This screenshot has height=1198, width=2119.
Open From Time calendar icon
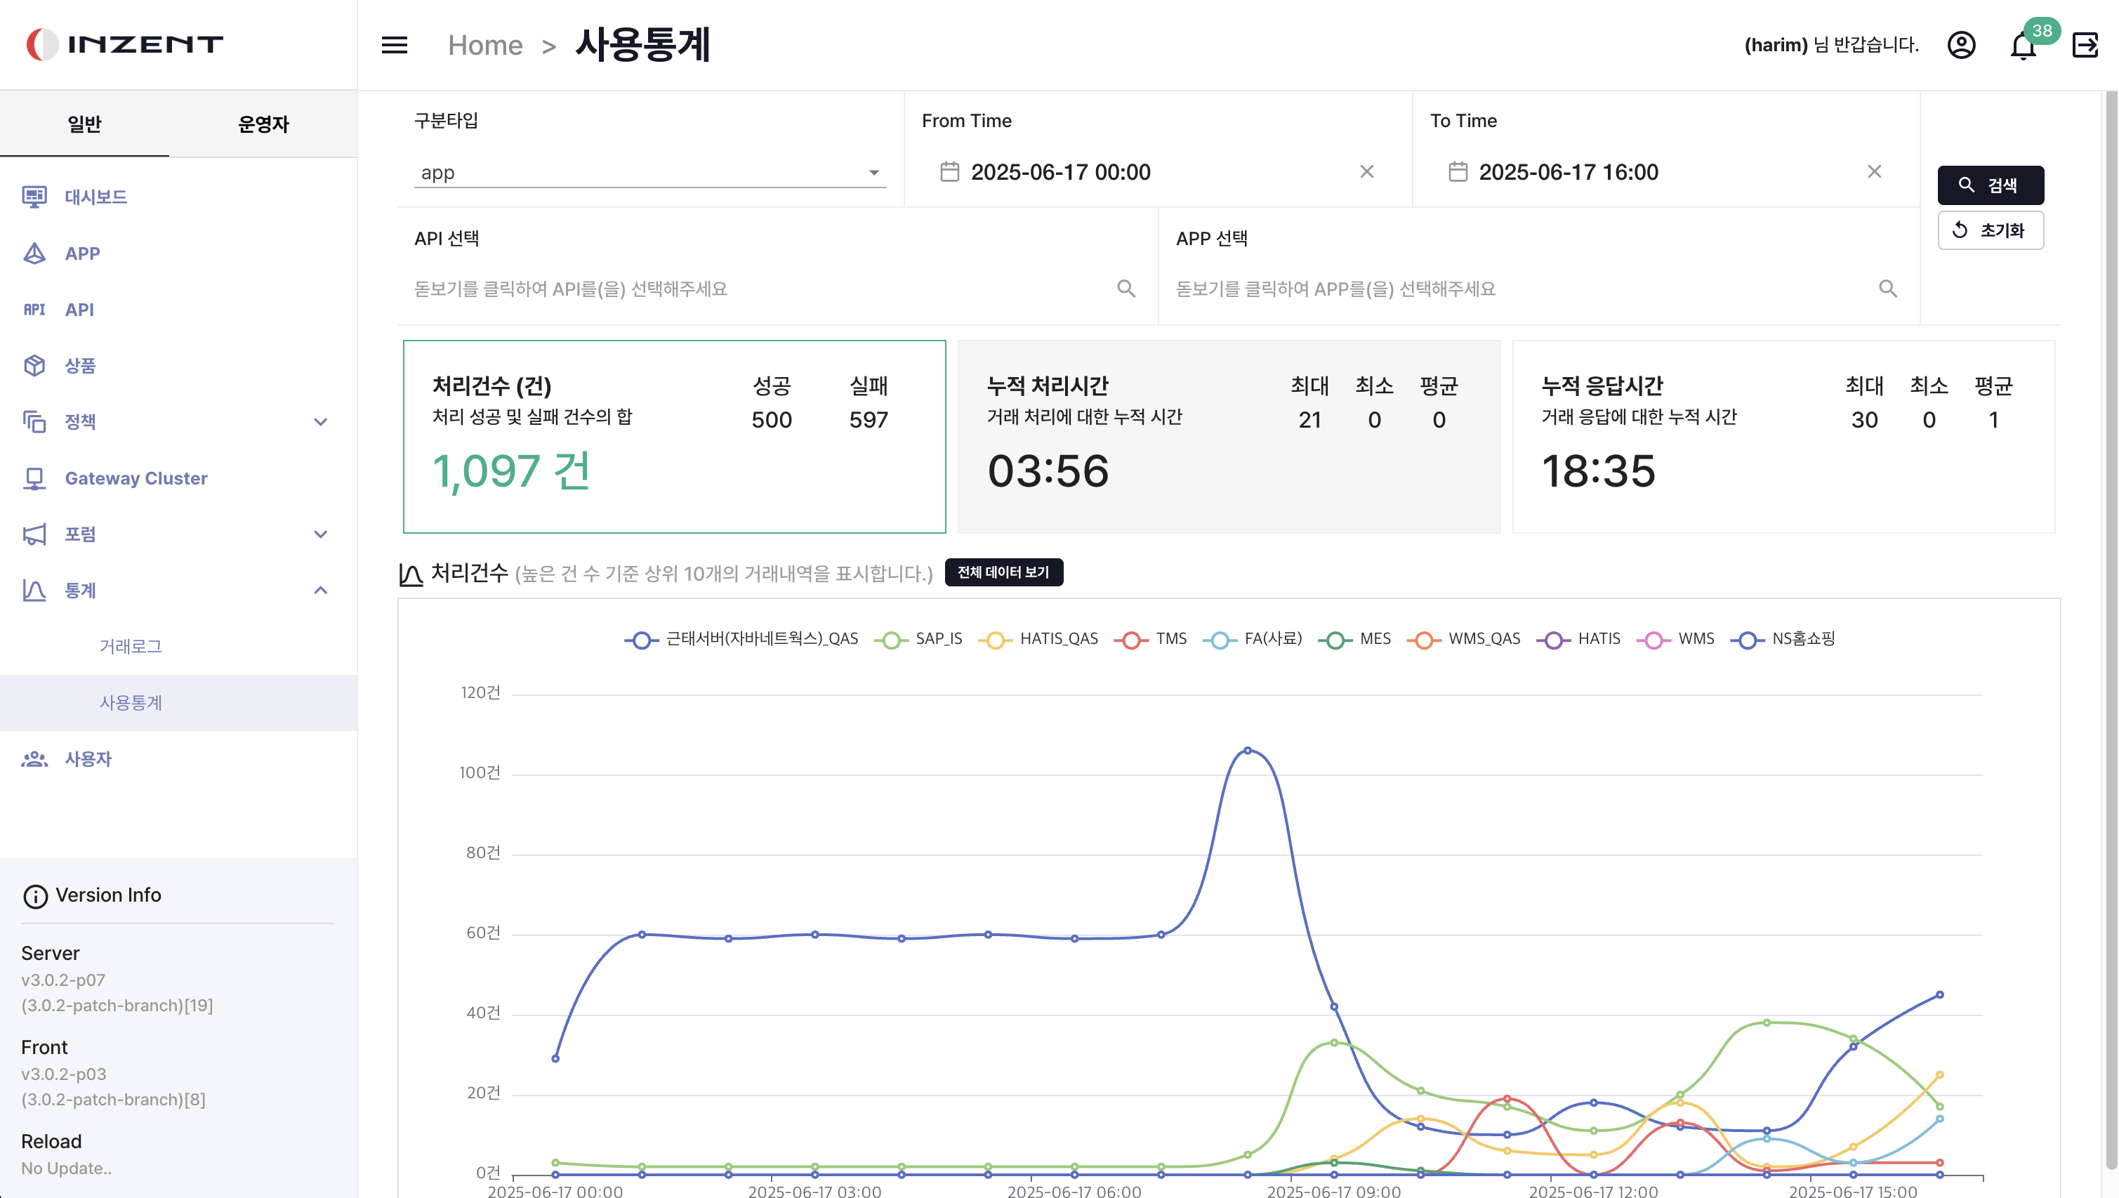click(949, 171)
